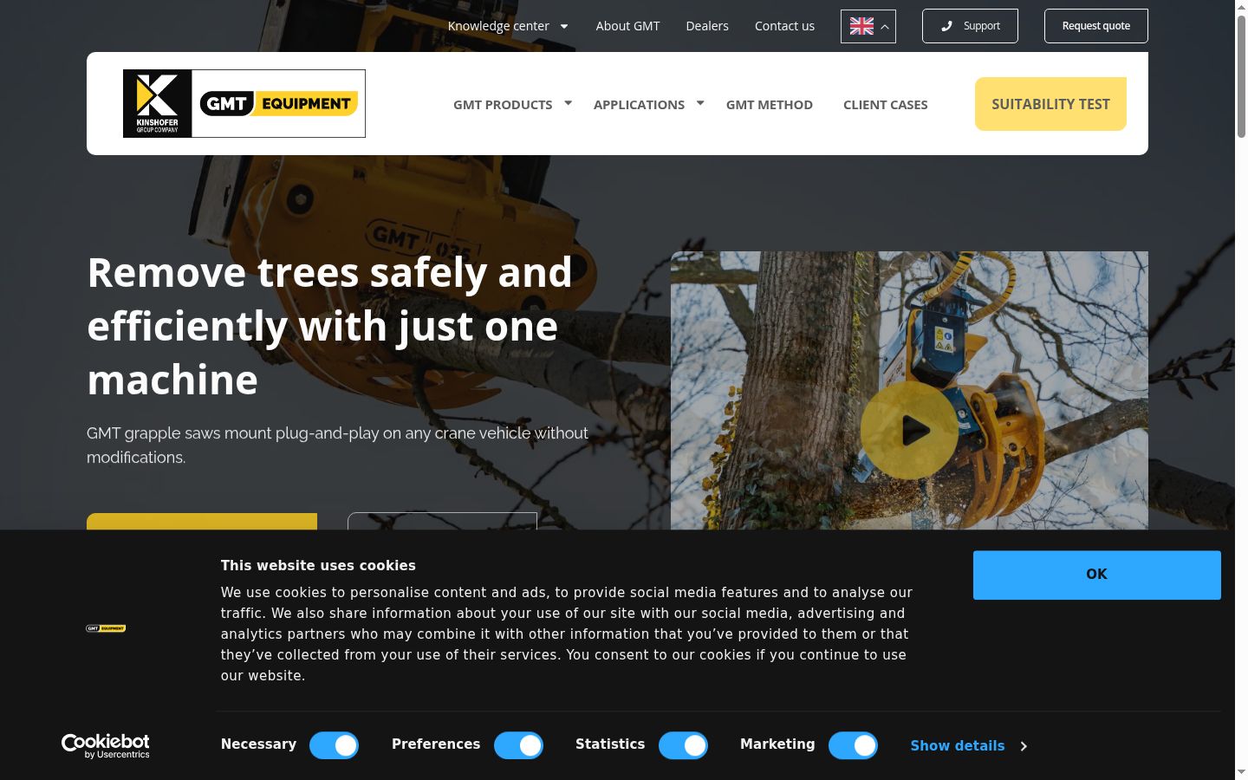Toggle the Necessary cookies switch
The image size is (1248, 780).
pos(334,745)
